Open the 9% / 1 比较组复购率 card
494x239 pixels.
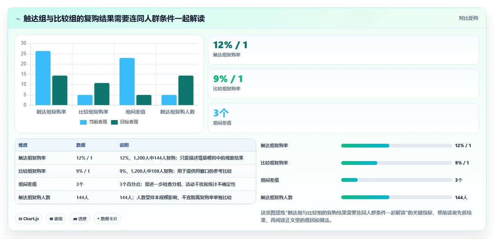(x=343, y=84)
